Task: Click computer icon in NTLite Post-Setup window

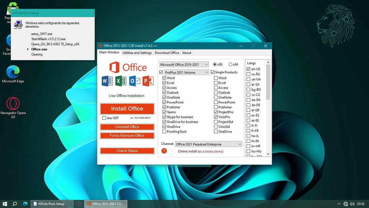Action: coord(18,24)
